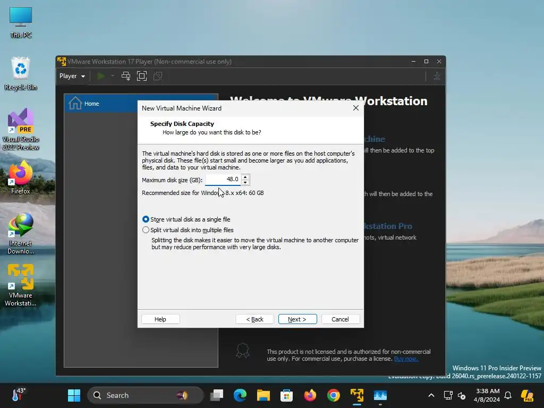Click the green Power On play icon
Screen dimensions: 544x408
(x=101, y=76)
